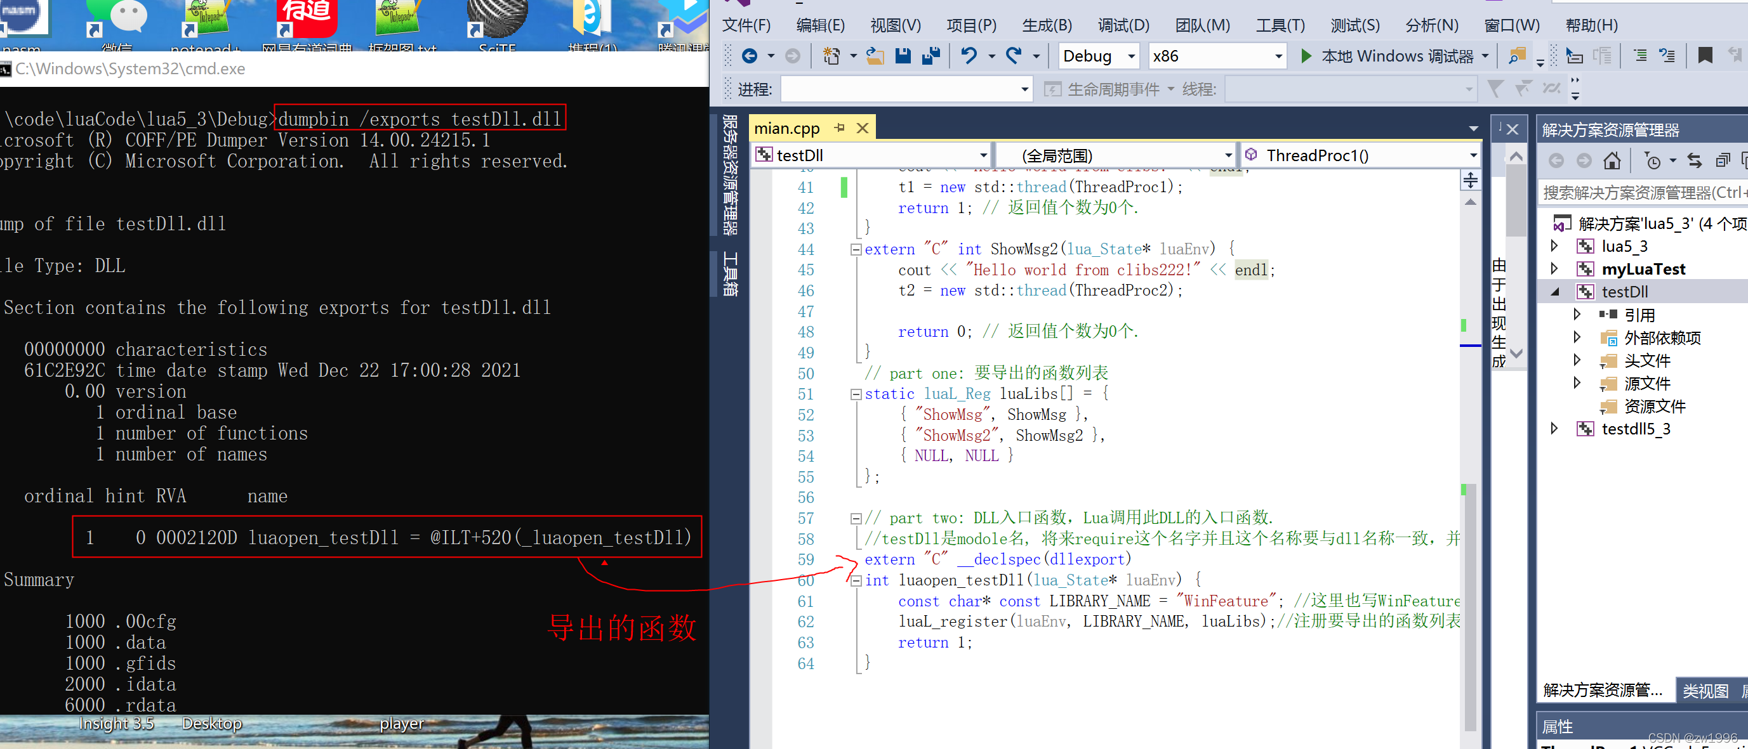Switch to the 类视图 tab

tap(1705, 691)
